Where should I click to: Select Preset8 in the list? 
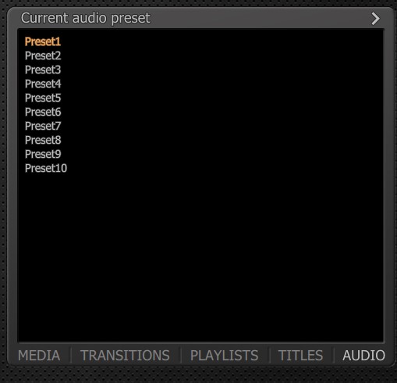(43, 140)
